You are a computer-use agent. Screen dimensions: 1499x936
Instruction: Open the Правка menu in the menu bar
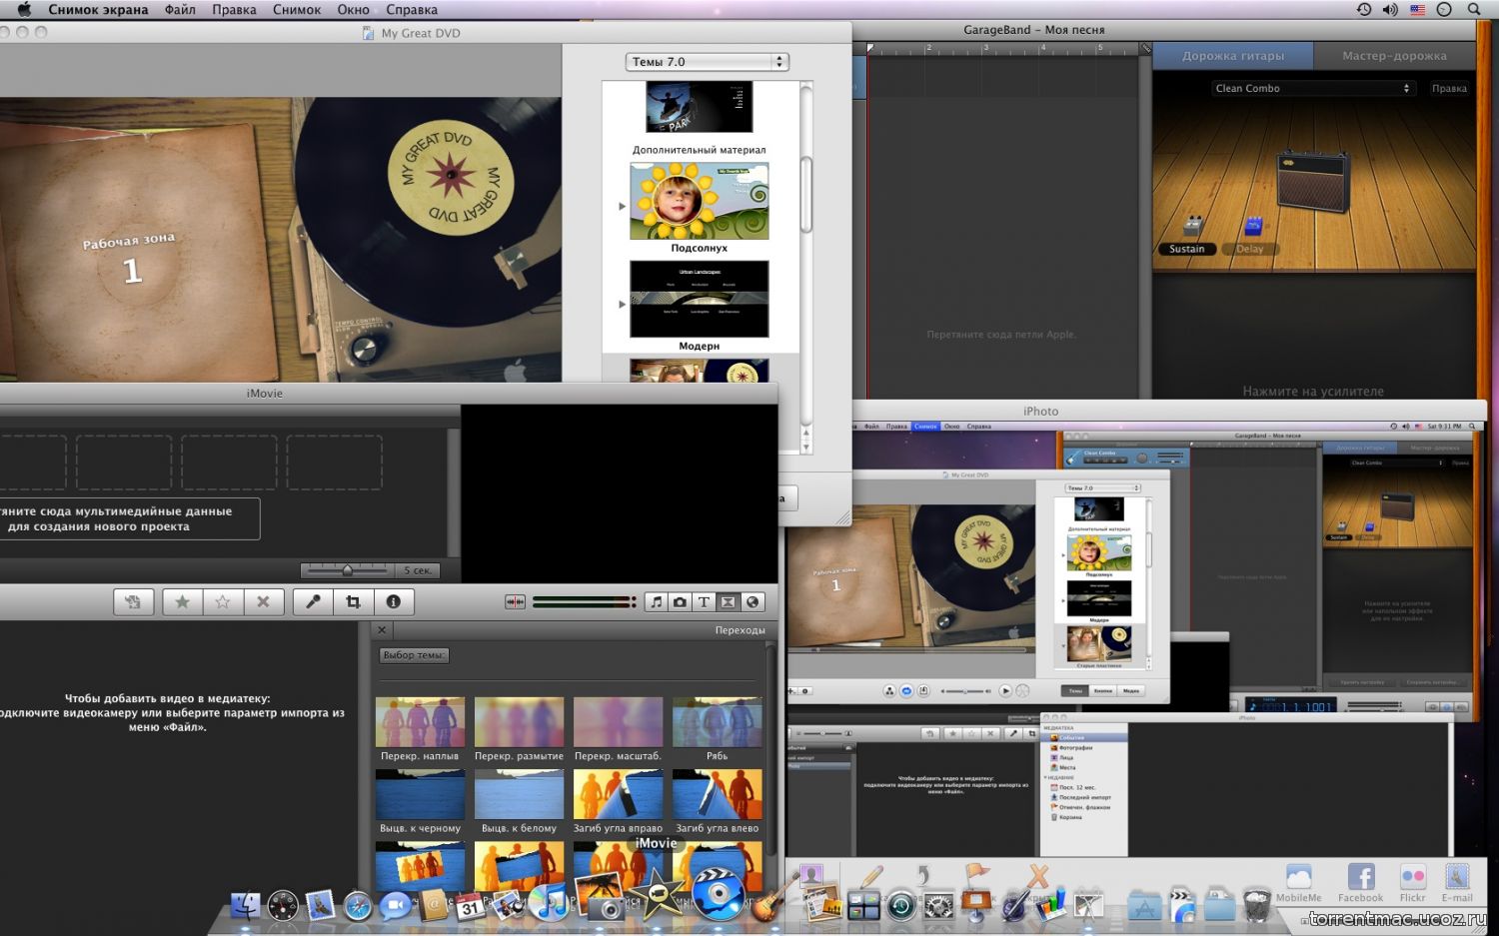[234, 10]
